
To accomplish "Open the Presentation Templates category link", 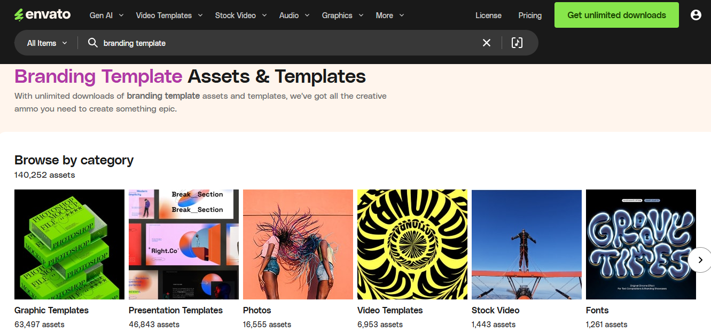I will pos(176,310).
